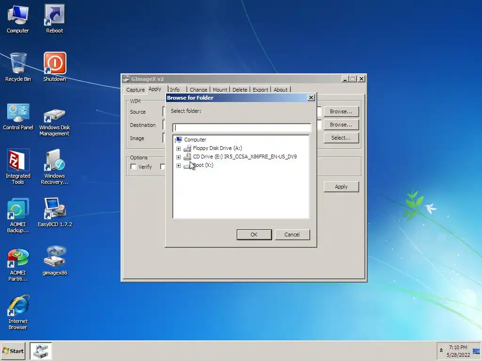Expand the Floppy Disk Drive (A:) node
This screenshot has height=361, width=482.
pos(178,149)
